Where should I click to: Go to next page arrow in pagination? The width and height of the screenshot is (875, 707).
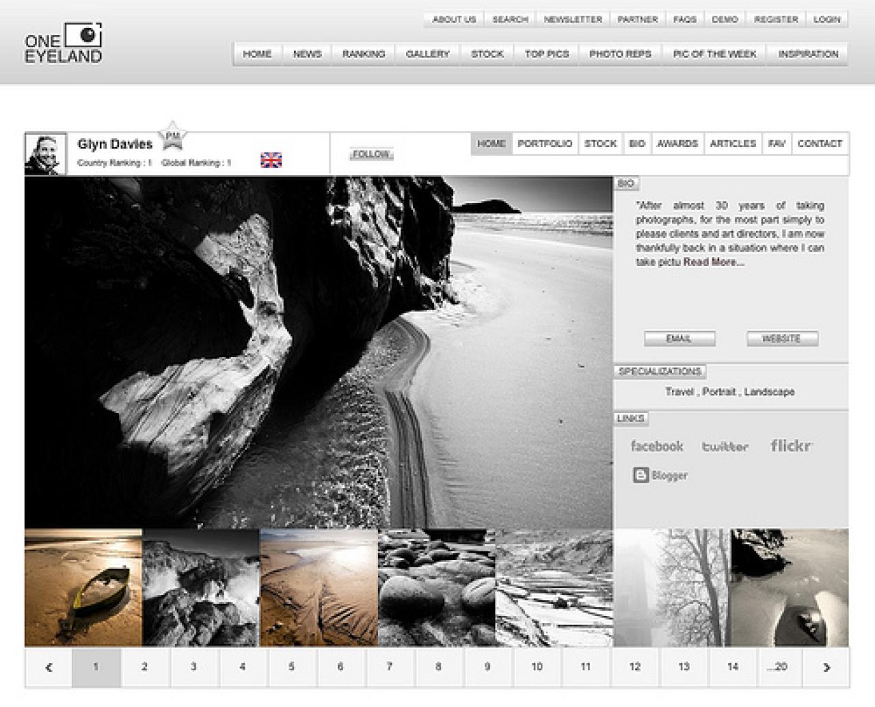click(x=826, y=667)
